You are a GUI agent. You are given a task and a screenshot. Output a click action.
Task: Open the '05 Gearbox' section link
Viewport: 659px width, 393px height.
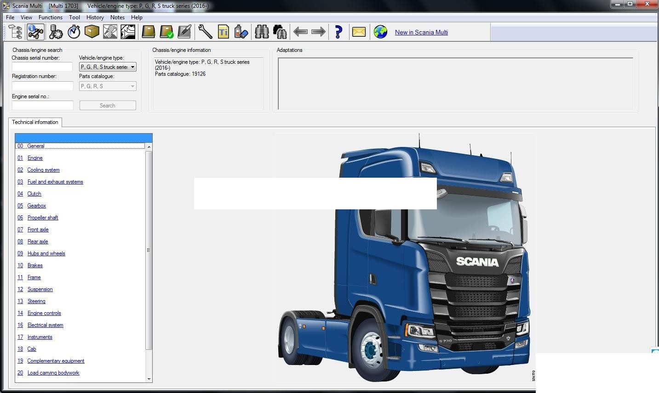[36, 206]
